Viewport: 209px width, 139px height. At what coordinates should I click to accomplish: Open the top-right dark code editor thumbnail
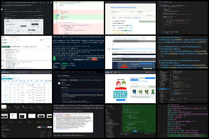point(182,18)
